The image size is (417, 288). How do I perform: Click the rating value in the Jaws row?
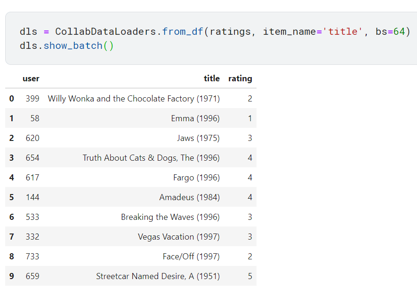click(250, 138)
